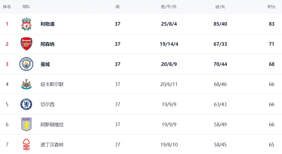
Task: Open the Manchester City crest icon
Action: 26,64
